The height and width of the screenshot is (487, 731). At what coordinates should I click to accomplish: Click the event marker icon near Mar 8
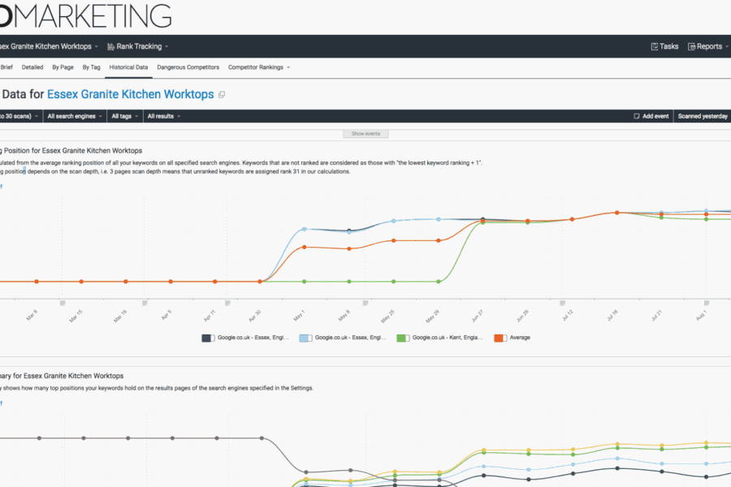(63, 301)
